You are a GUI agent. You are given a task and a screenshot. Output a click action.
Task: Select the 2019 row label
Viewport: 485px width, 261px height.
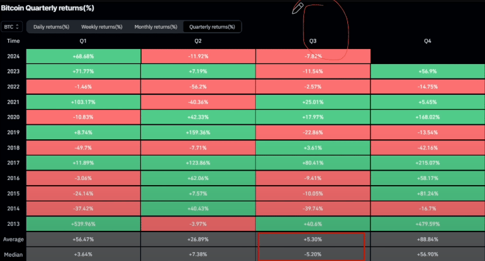pos(13,132)
